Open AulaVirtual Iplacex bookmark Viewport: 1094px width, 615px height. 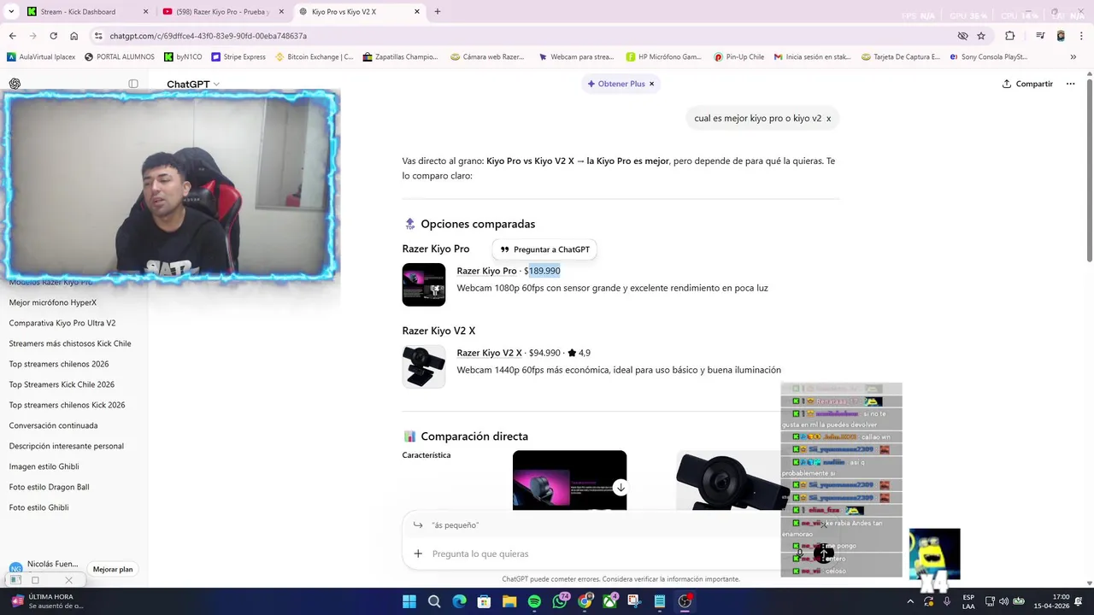click(41, 57)
